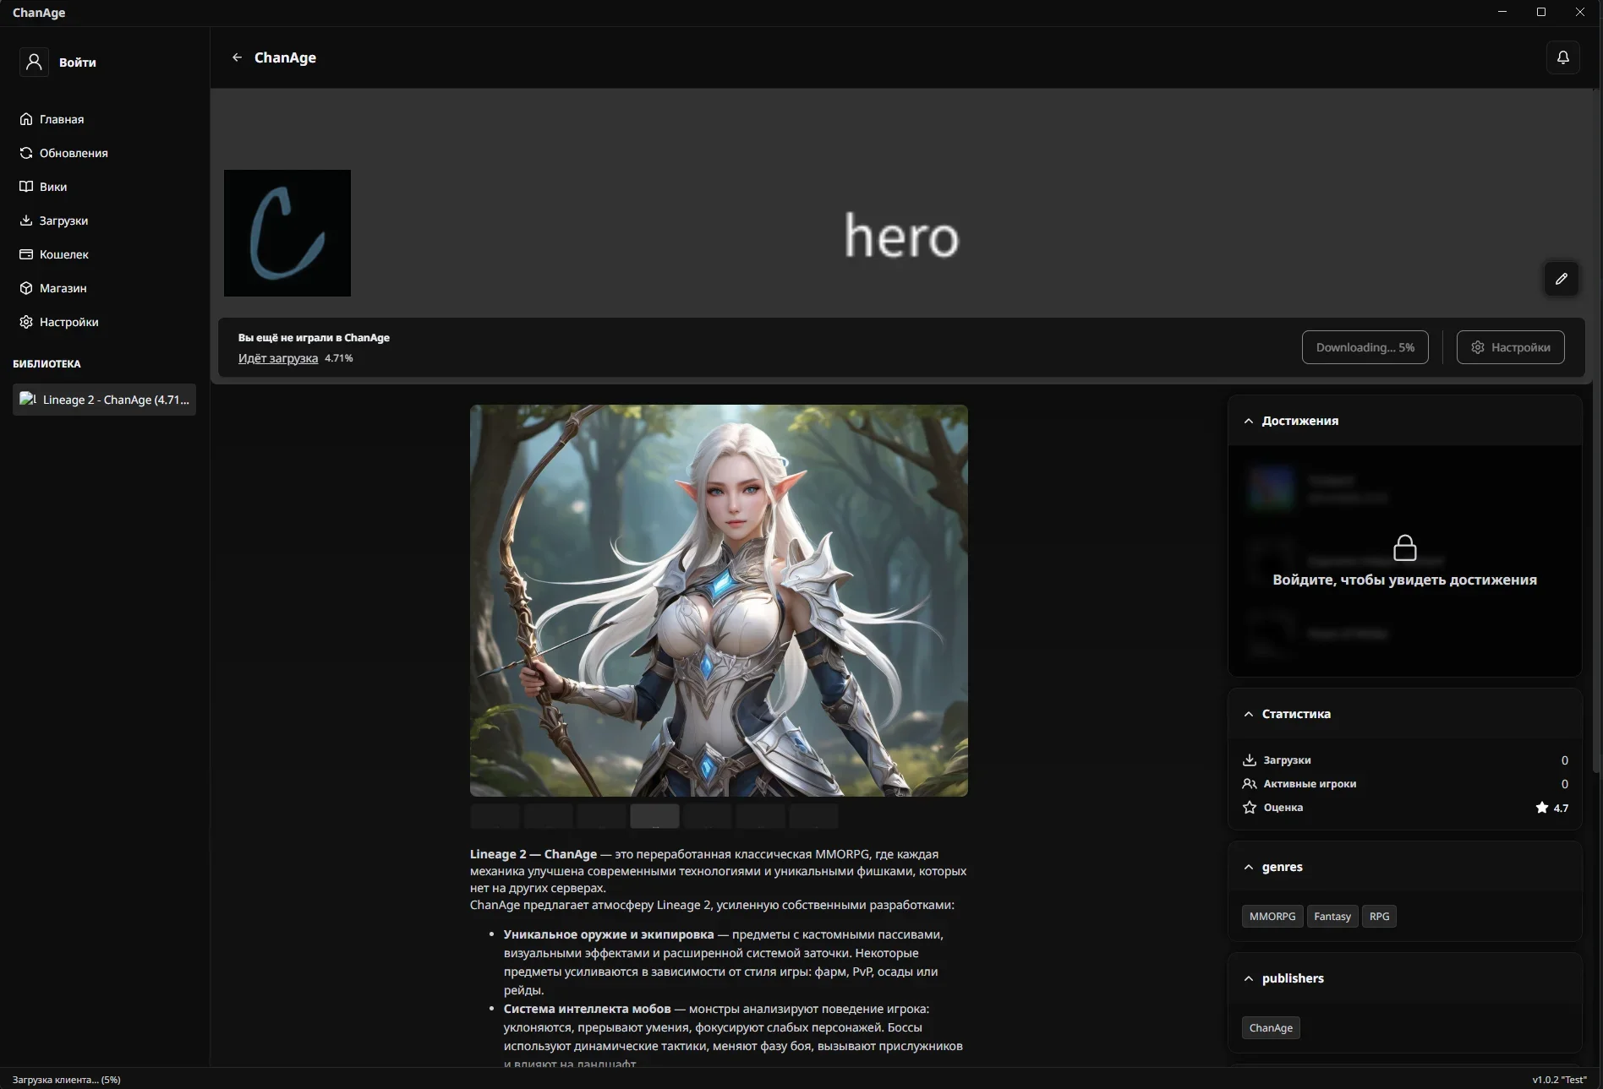The height and width of the screenshot is (1089, 1603).
Task: Click the Войти sign-in label
Action: [x=78, y=63]
